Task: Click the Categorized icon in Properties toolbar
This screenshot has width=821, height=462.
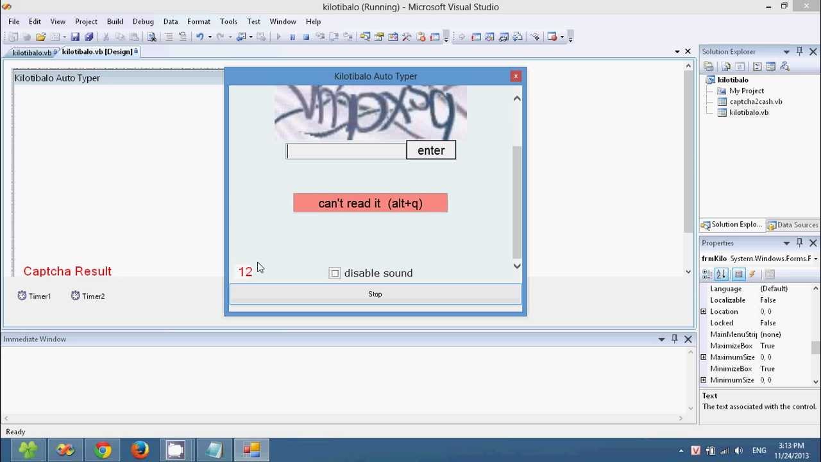Action: pyautogui.click(x=707, y=274)
